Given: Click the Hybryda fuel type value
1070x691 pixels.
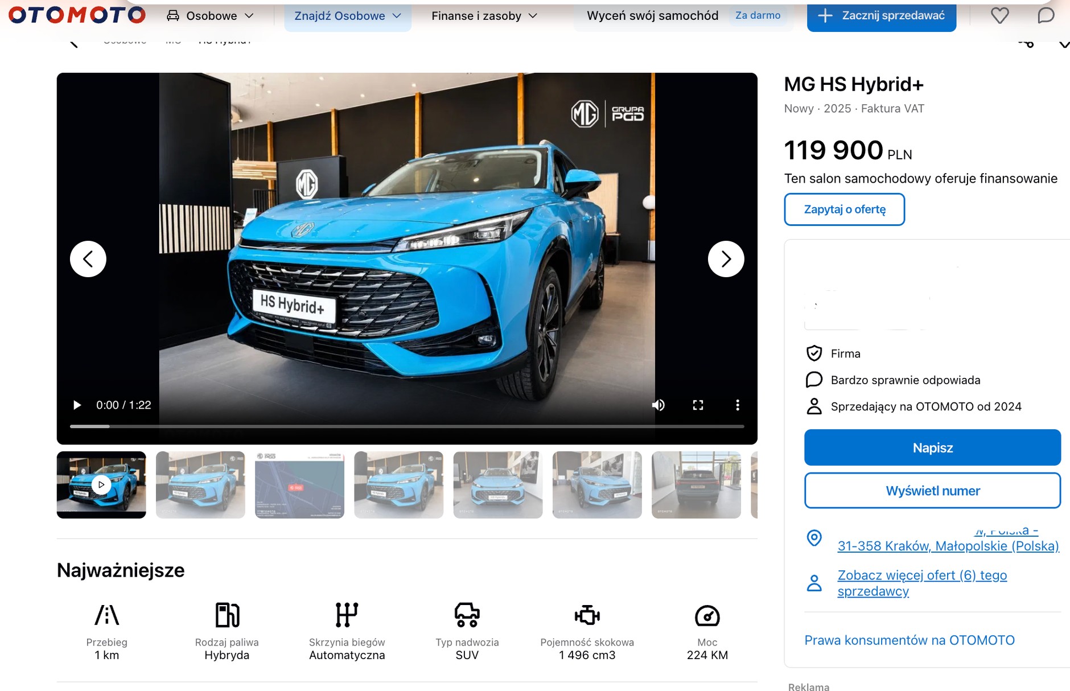Looking at the screenshot, I should pos(227,655).
